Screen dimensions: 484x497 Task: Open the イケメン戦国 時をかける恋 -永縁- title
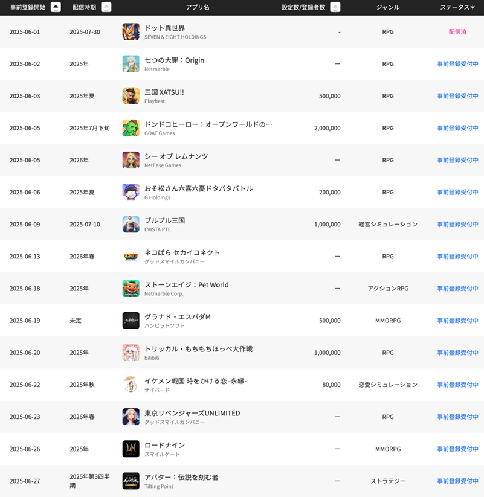pos(196,381)
